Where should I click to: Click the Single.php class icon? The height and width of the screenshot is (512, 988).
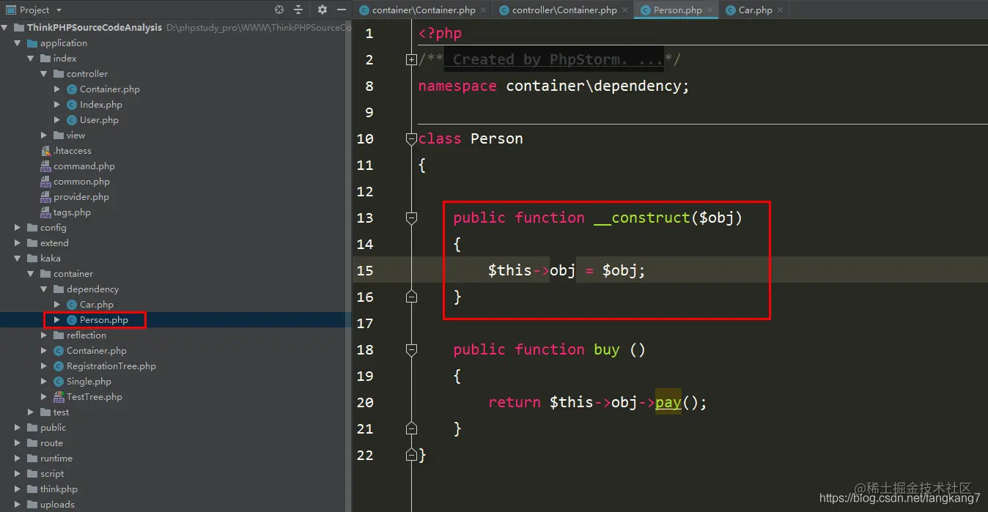(x=59, y=382)
